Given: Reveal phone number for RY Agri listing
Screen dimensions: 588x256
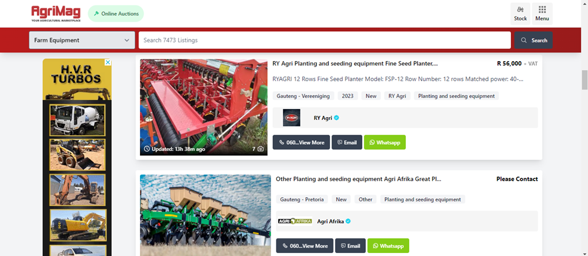Looking at the screenshot, I should [x=301, y=142].
